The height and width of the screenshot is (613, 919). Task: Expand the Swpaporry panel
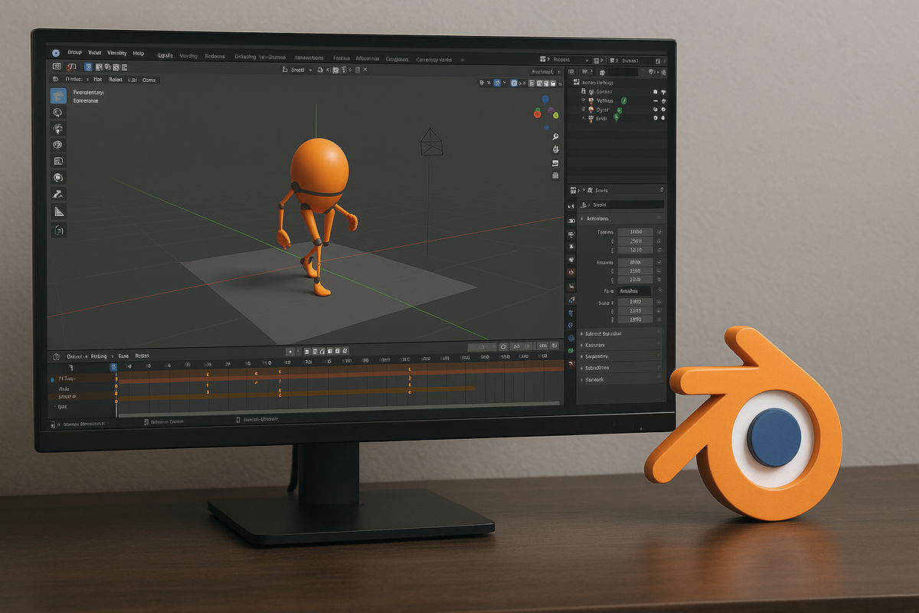[582, 356]
